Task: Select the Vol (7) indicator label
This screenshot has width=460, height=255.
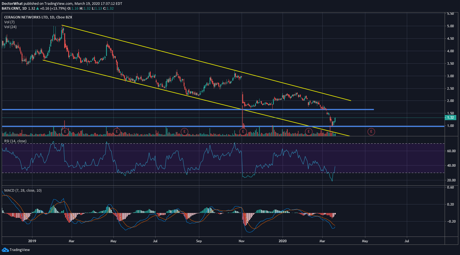Action: (x=9, y=22)
